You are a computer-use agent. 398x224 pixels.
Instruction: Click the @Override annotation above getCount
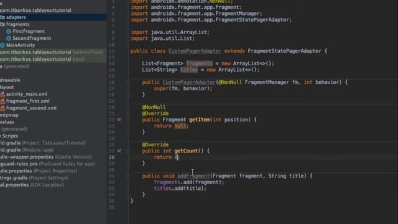tap(155, 145)
